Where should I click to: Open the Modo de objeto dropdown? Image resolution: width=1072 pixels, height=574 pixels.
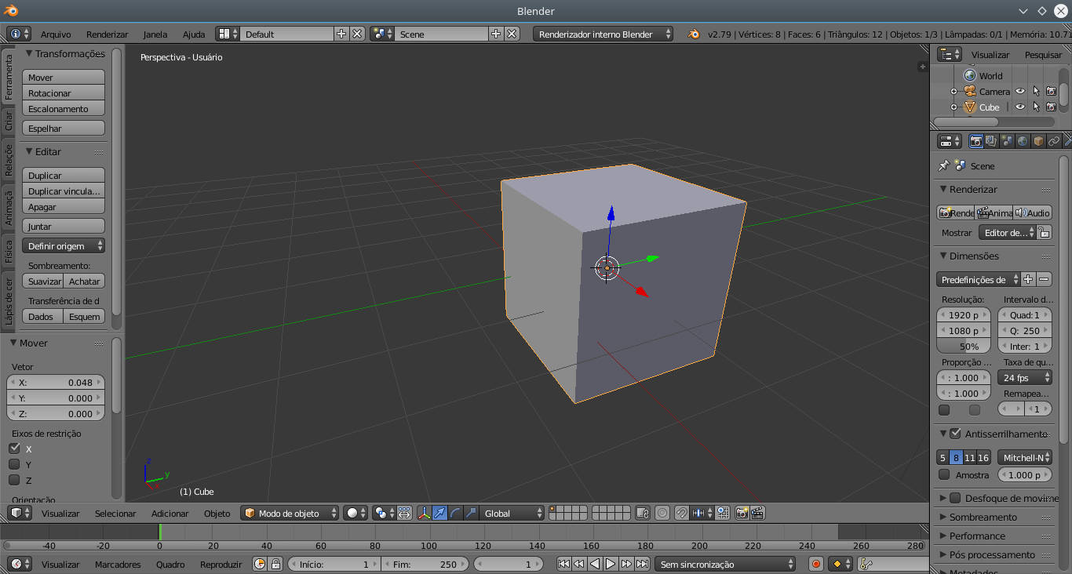coord(289,513)
